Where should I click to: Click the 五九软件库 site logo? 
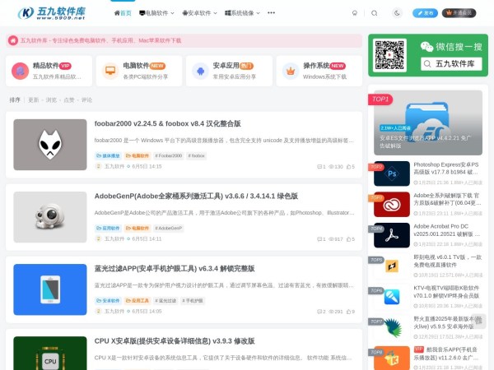click(x=50, y=13)
